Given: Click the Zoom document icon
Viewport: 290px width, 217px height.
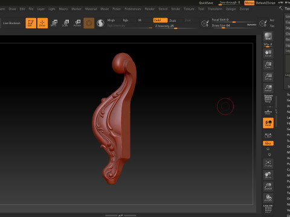Looking at the screenshot, I should tap(268, 65).
